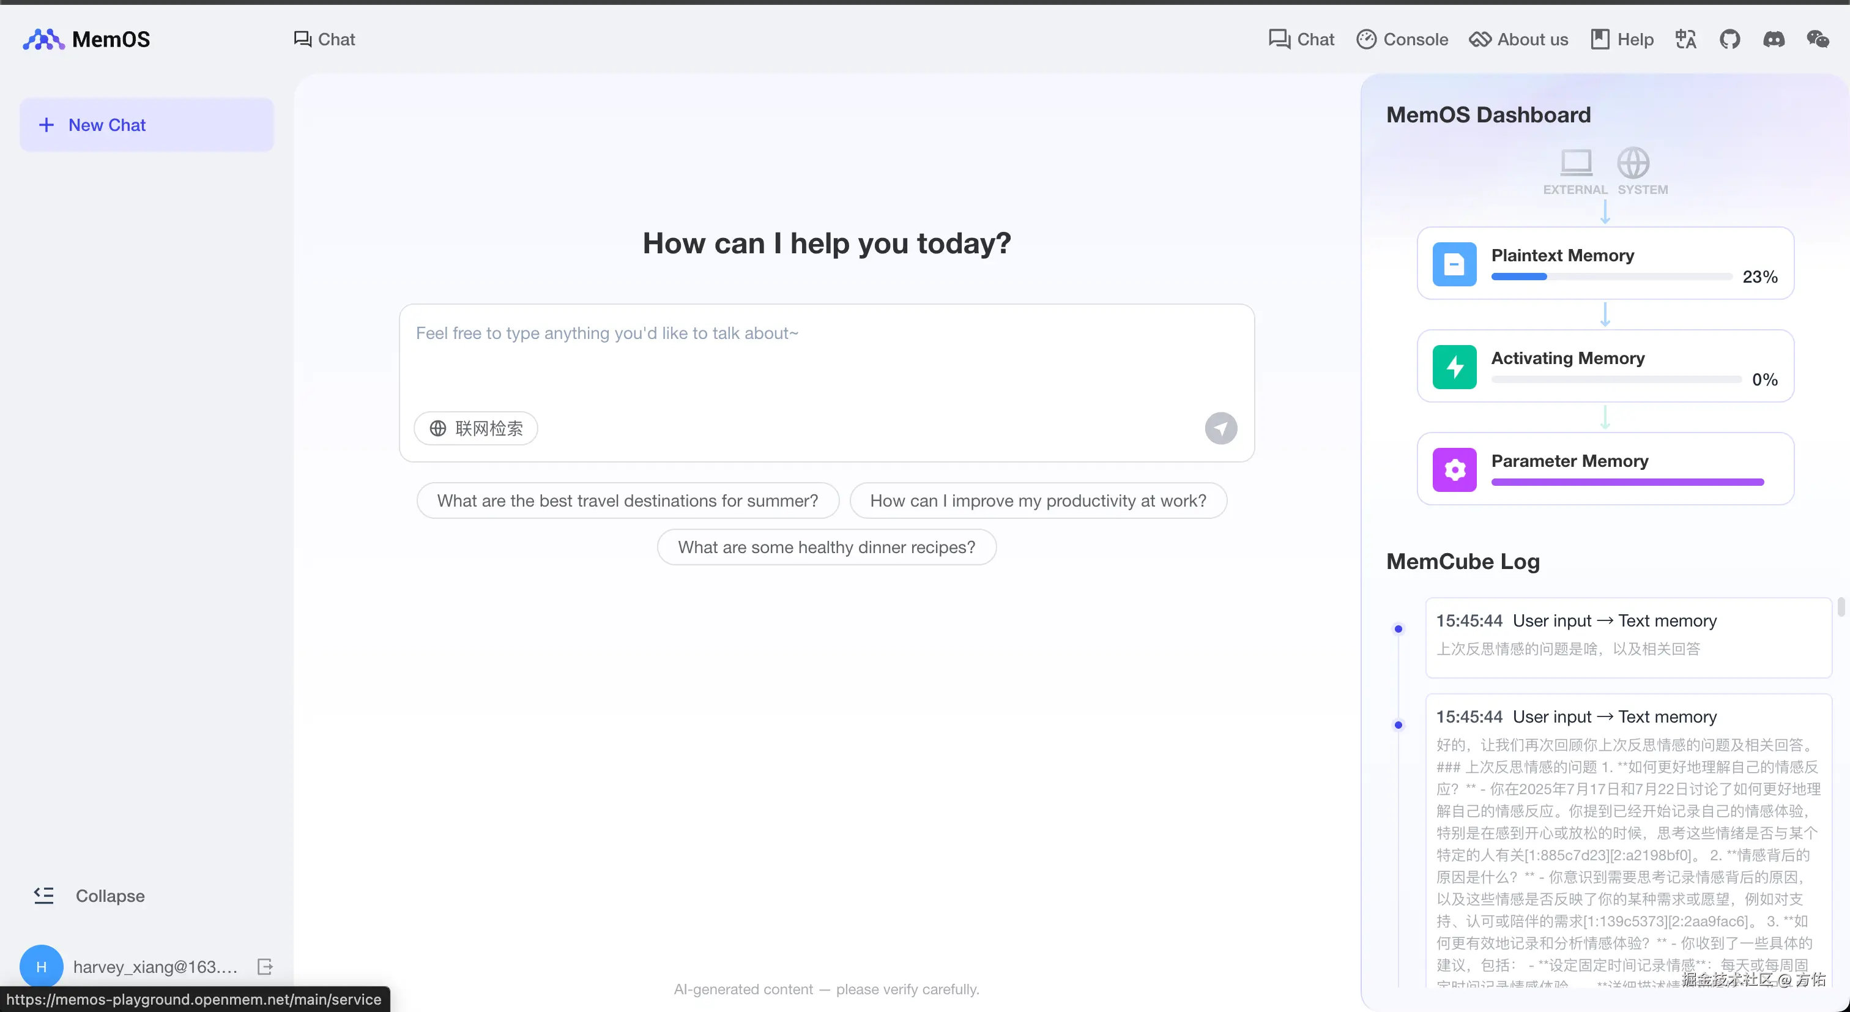The height and width of the screenshot is (1012, 1850).
Task: Click the harvey_xiang@163 account name
Action: click(155, 967)
